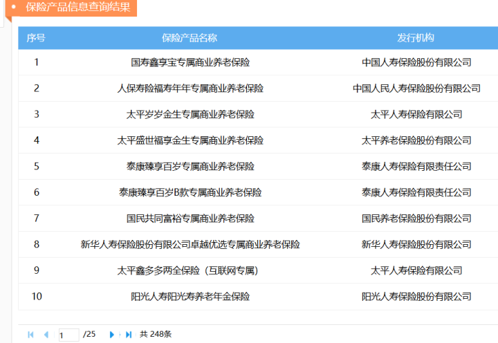Click issuer 泰康人寿保险有限责任公司 in row 6
498x343 pixels.
(x=416, y=192)
